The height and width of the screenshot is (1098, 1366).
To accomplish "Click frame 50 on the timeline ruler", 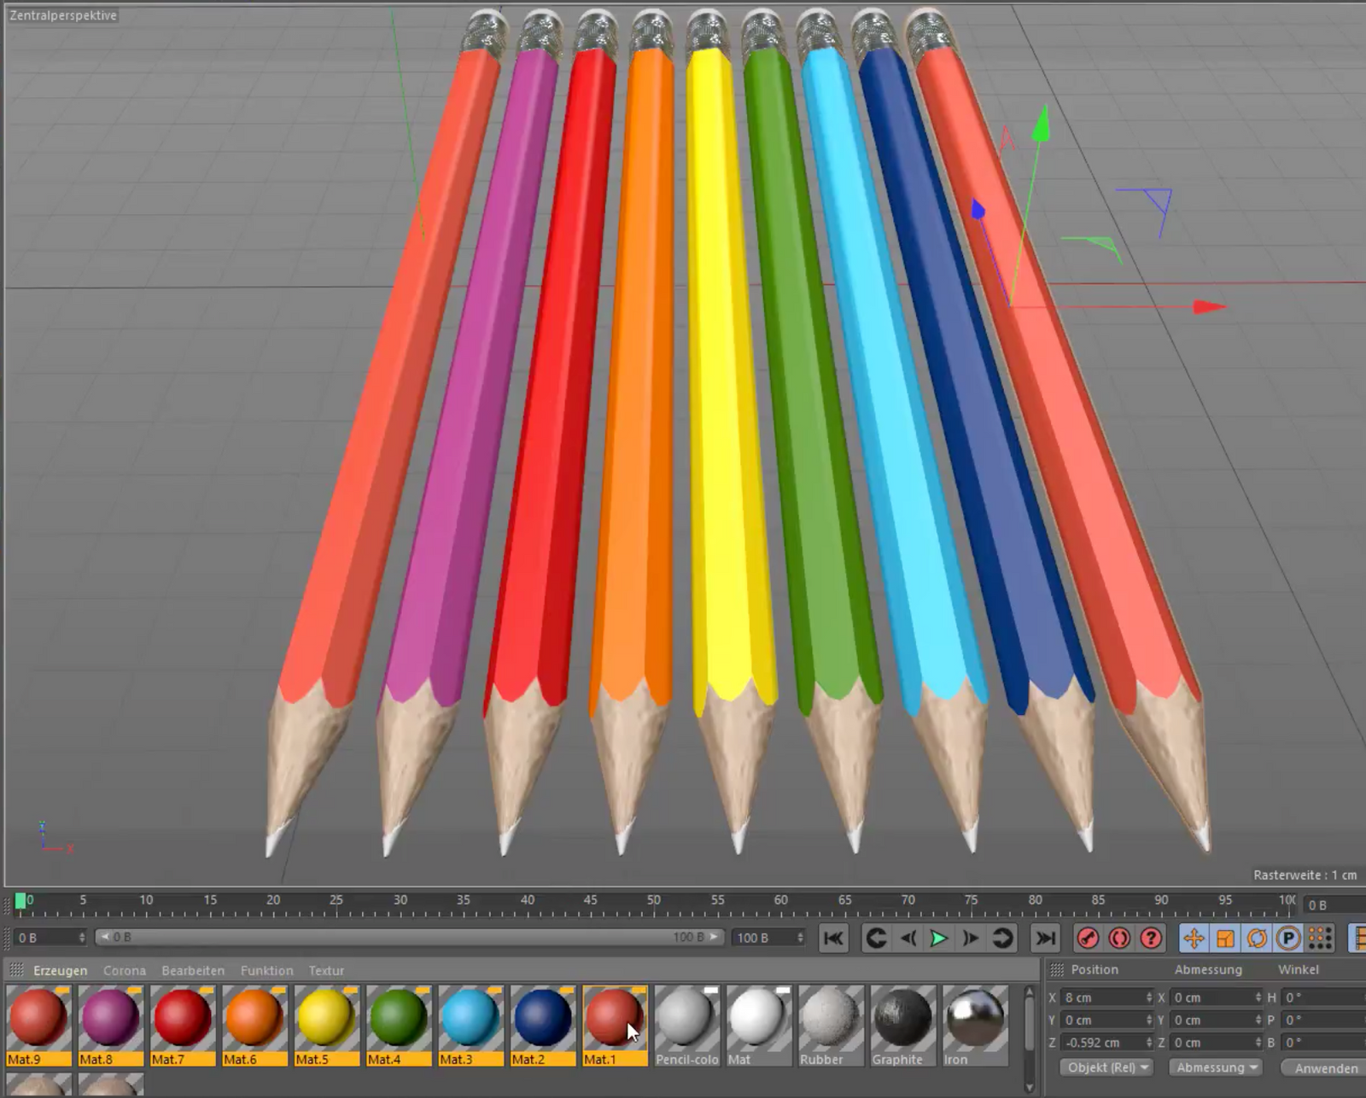I will click(x=654, y=902).
